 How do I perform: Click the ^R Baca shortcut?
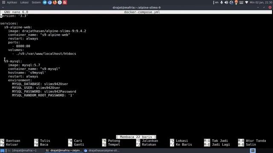click(x=41, y=144)
